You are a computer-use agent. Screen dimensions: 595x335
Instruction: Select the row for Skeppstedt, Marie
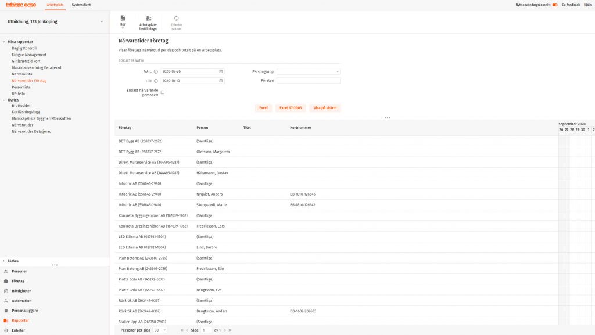pyautogui.click(x=336, y=204)
